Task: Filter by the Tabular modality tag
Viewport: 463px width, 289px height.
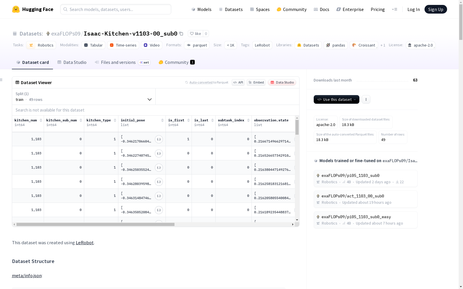Action: click(93, 45)
